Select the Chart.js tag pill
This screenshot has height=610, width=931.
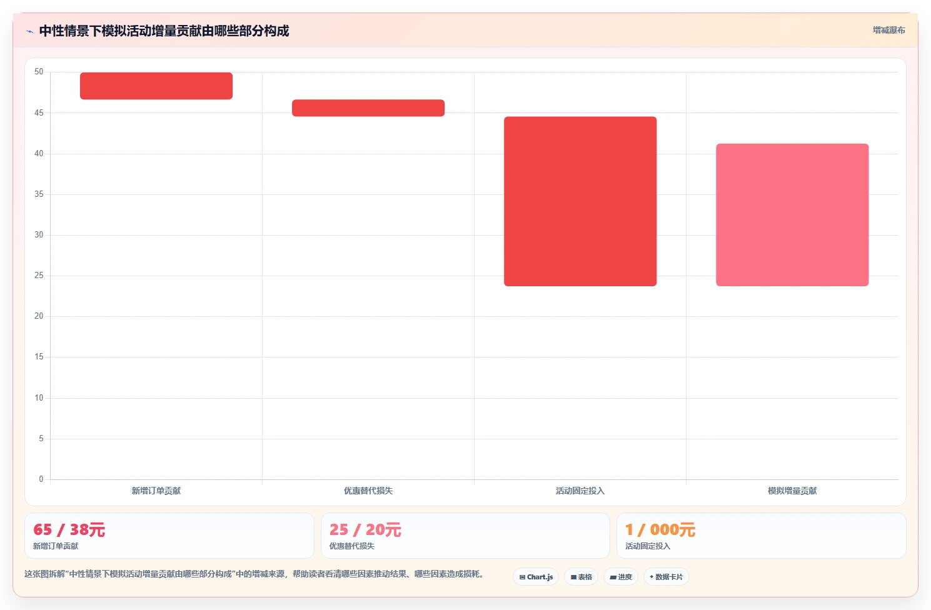[x=536, y=577]
